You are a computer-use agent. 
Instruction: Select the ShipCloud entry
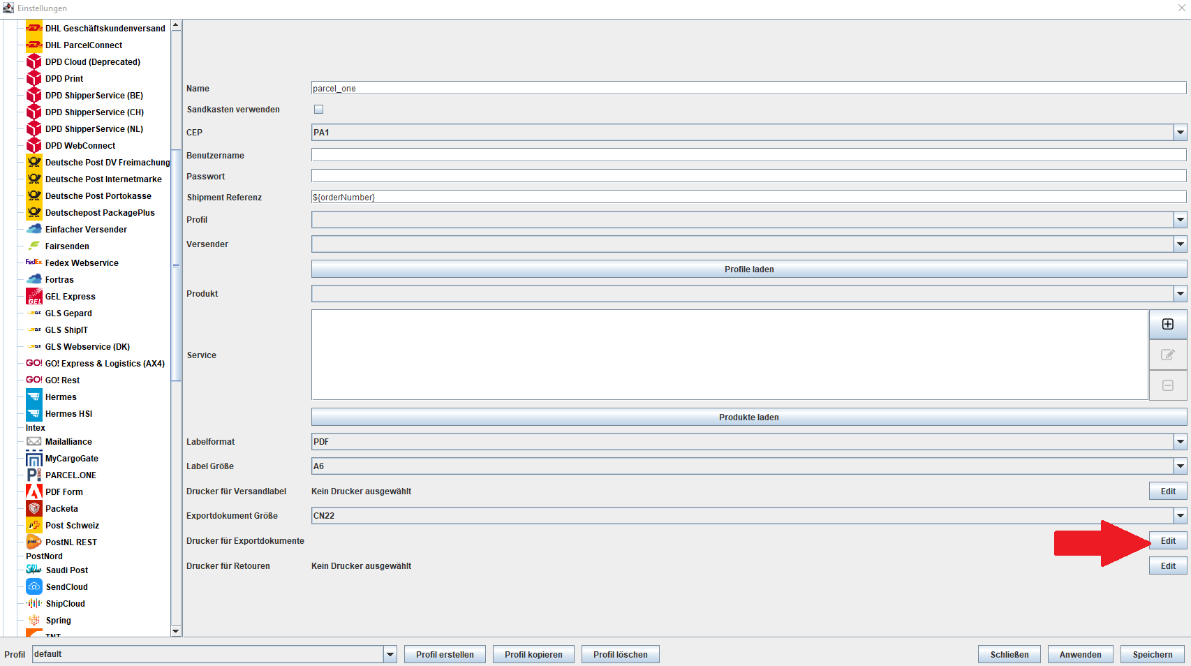point(65,604)
